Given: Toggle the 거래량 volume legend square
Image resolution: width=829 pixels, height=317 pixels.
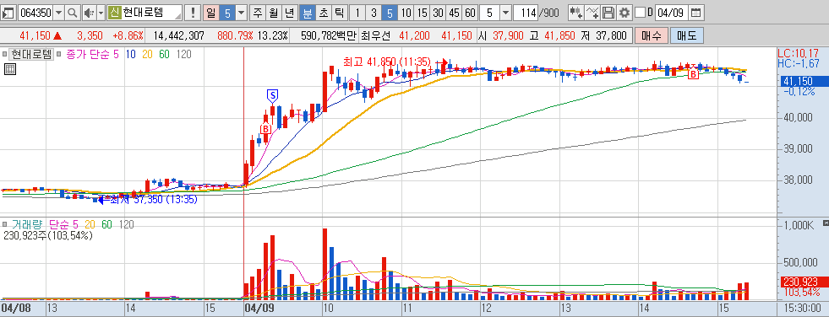Looking at the screenshot, I should (x=5, y=225).
